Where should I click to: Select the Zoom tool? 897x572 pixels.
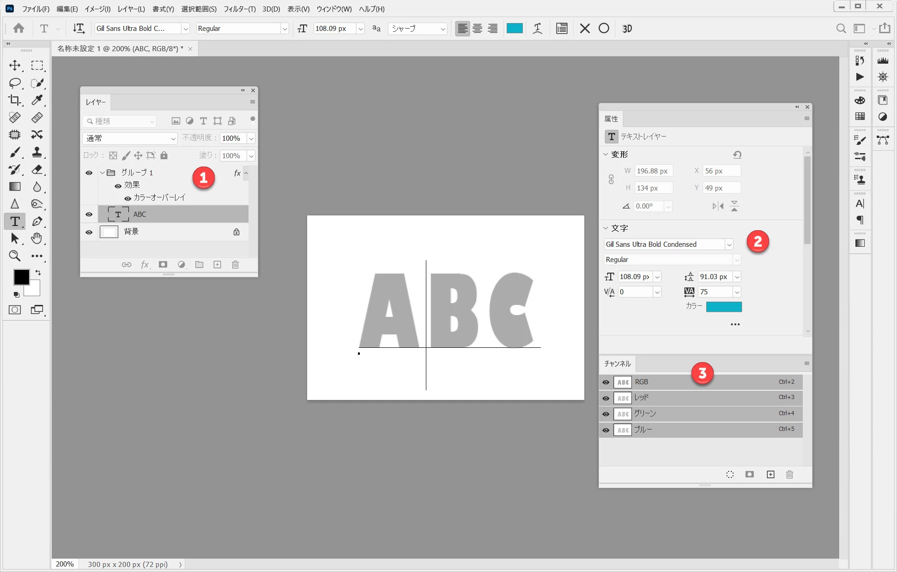coord(15,256)
